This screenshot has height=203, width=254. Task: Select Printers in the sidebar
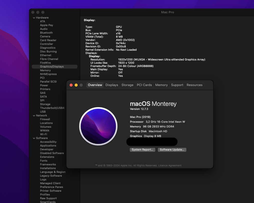coord(45,89)
